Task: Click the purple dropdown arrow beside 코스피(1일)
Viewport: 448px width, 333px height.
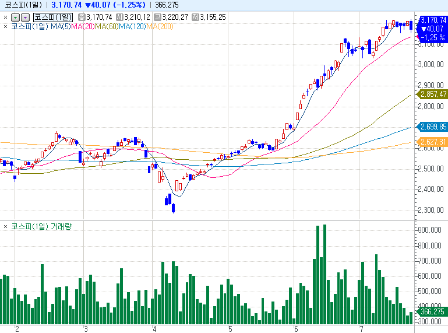Action: click(24, 17)
